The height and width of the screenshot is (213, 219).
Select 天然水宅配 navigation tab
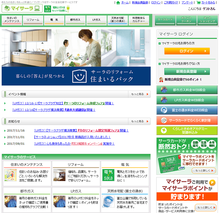[118, 20]
